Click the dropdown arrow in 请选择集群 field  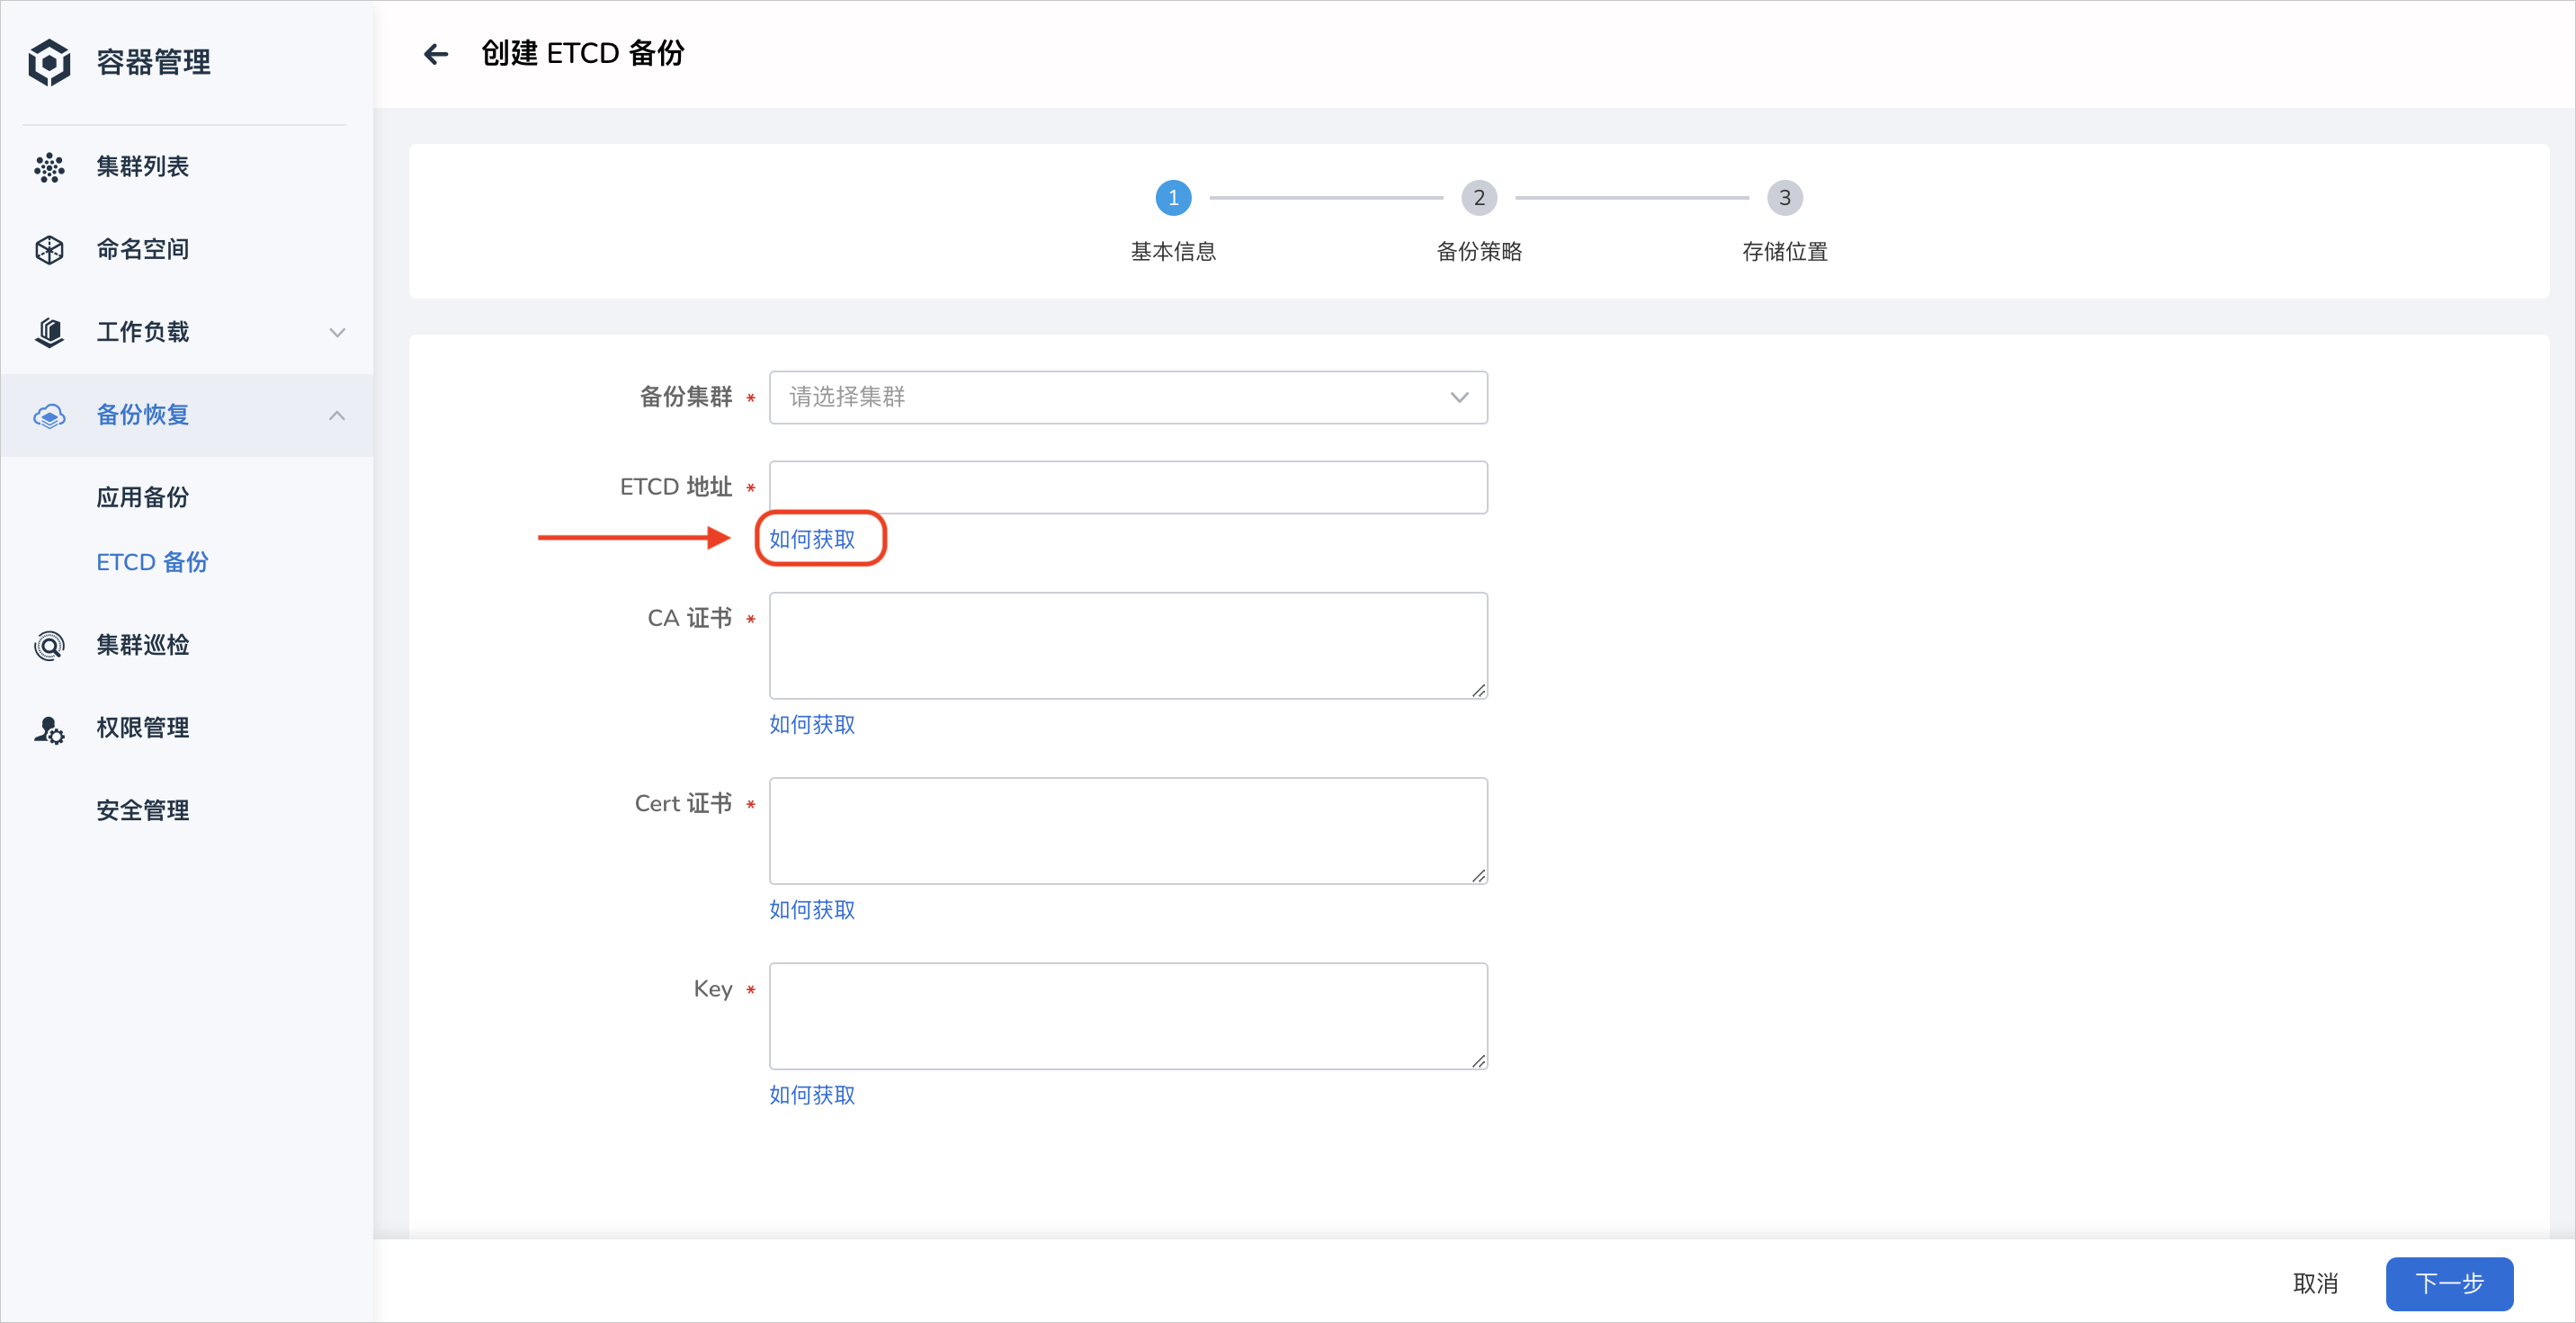[x=1459, y=397]
